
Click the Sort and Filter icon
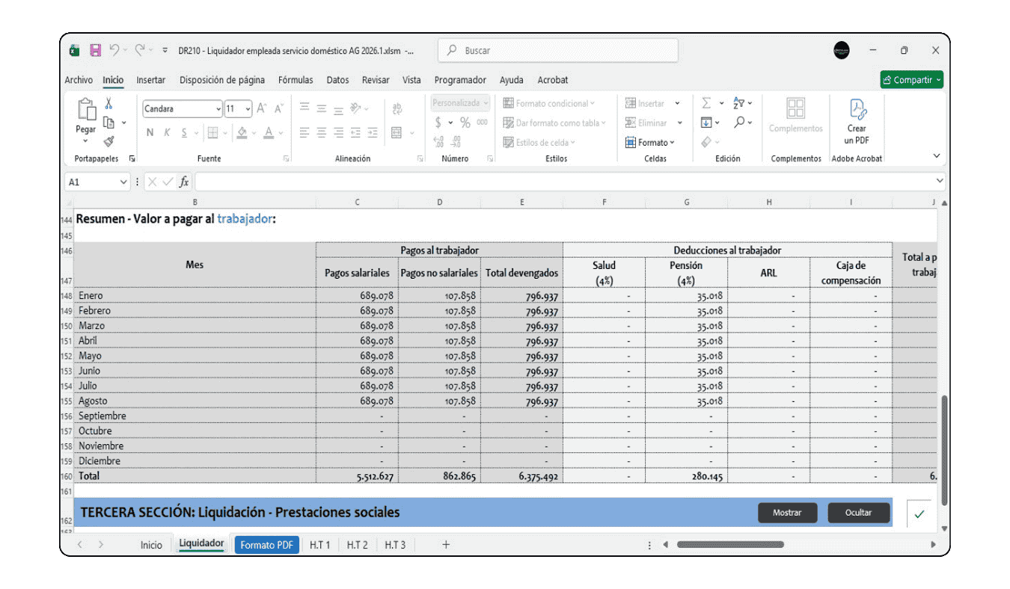(740, 103)
